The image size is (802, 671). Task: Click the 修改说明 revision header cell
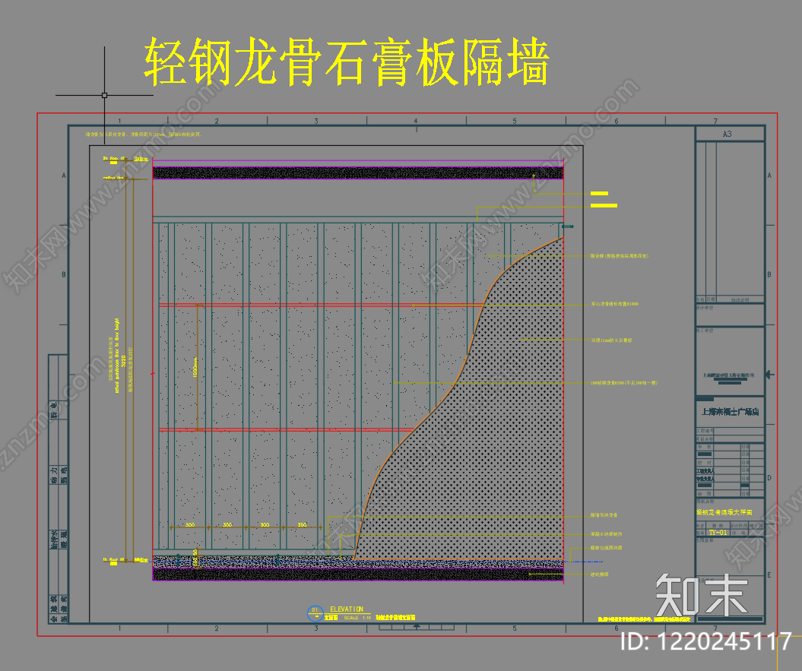739,299
